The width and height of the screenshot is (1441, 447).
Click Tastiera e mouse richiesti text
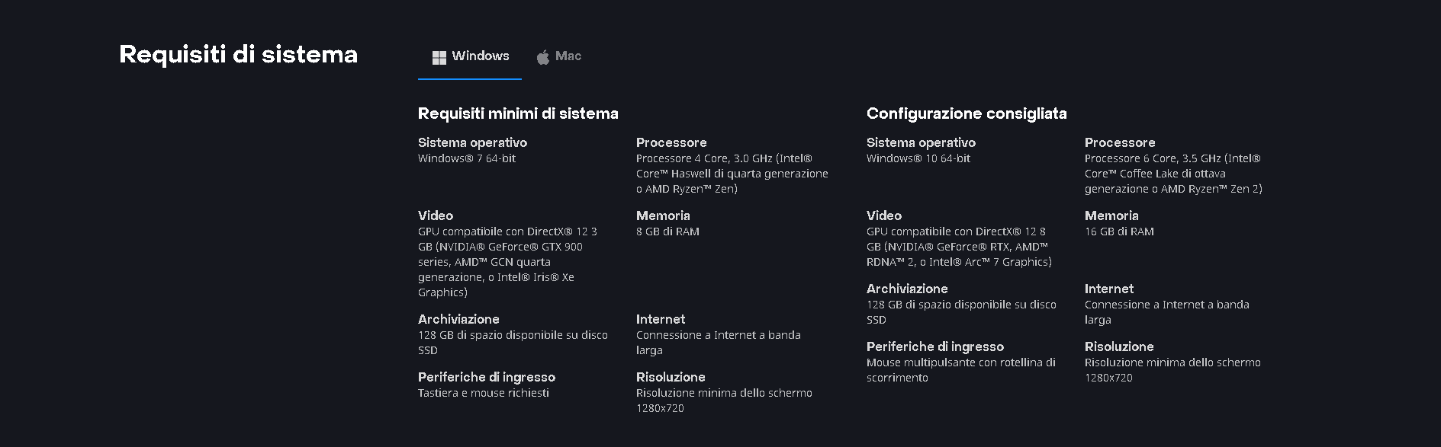click(484, 393)
